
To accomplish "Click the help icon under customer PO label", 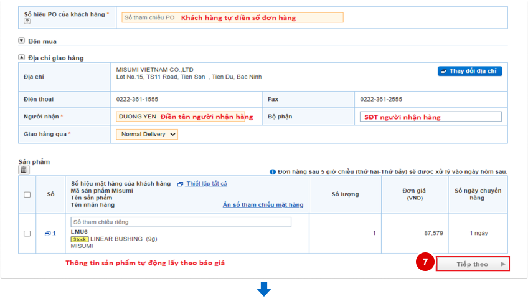I will 27,21.
